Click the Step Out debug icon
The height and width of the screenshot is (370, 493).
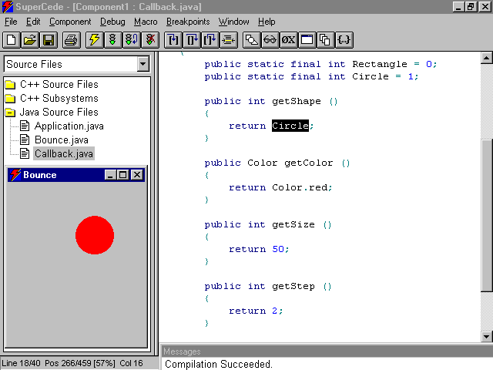click(210, 40)
